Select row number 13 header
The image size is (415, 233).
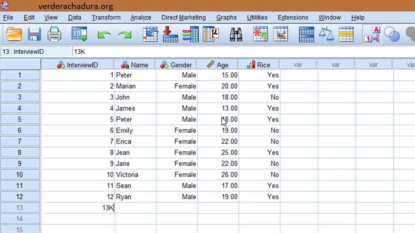click(x=20, y=208)
